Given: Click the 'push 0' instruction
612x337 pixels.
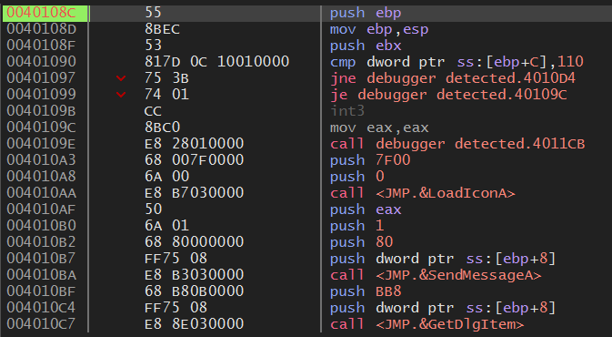Looking at the screenshot, I should 356,177.
